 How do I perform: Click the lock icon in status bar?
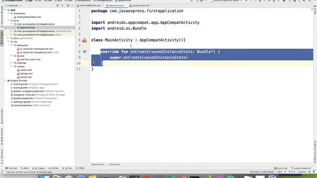coord(310,172)
